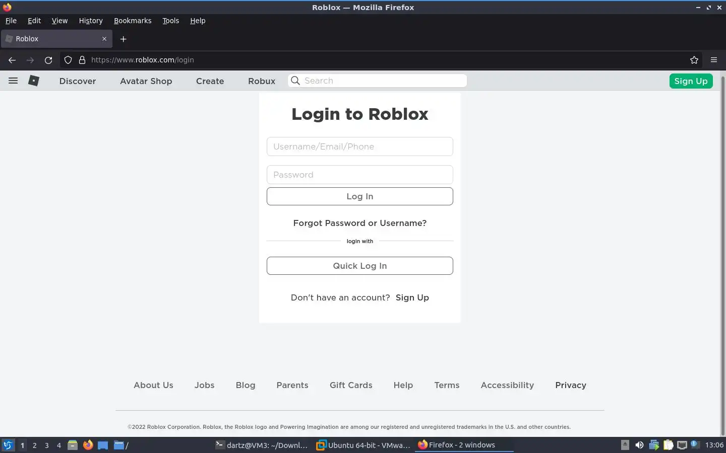Open the View menu

[59, 21]
